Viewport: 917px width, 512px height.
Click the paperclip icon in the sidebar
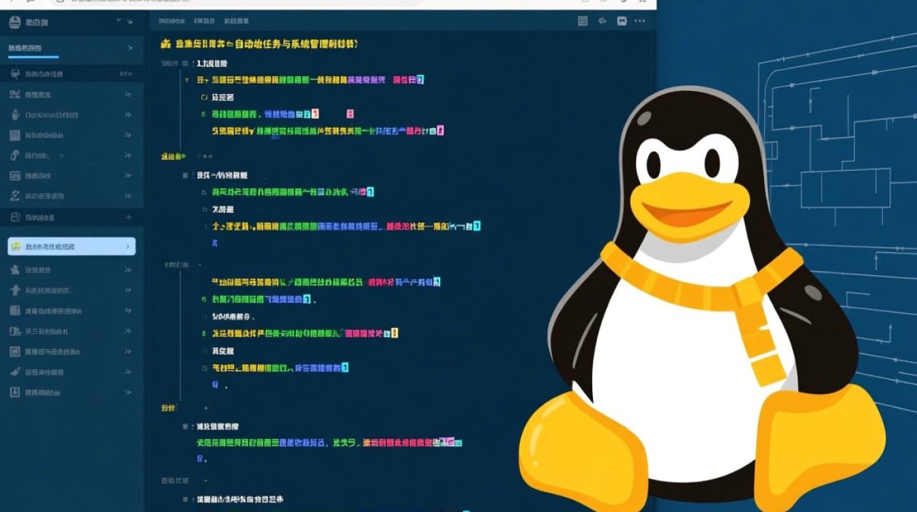pyautogui.click(x=15, y=156)
